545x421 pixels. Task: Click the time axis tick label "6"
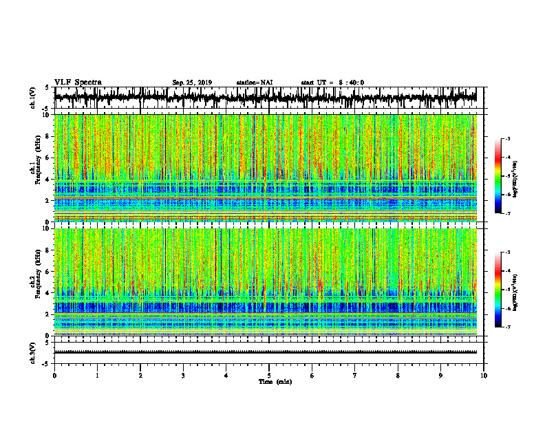click(312, 376)
